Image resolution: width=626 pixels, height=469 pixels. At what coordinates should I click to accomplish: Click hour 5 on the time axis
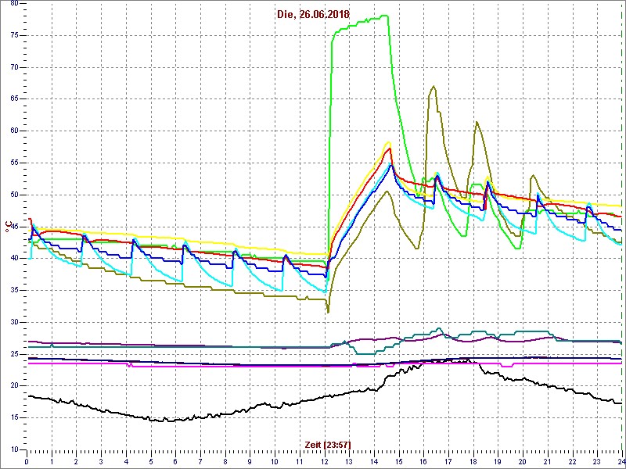(151, 461)
